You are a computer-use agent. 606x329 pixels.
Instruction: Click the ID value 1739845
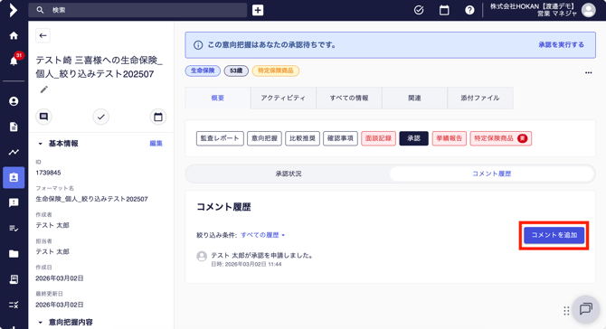[48, 173]
